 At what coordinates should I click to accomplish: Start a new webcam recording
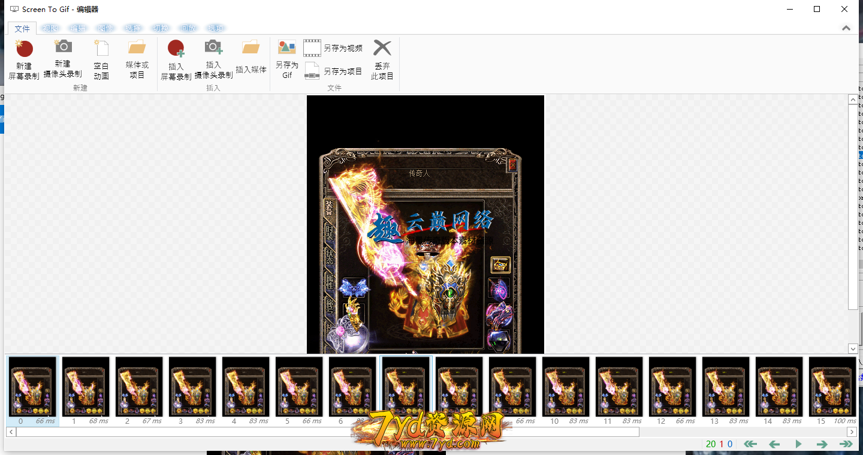[x=63, y=59]
